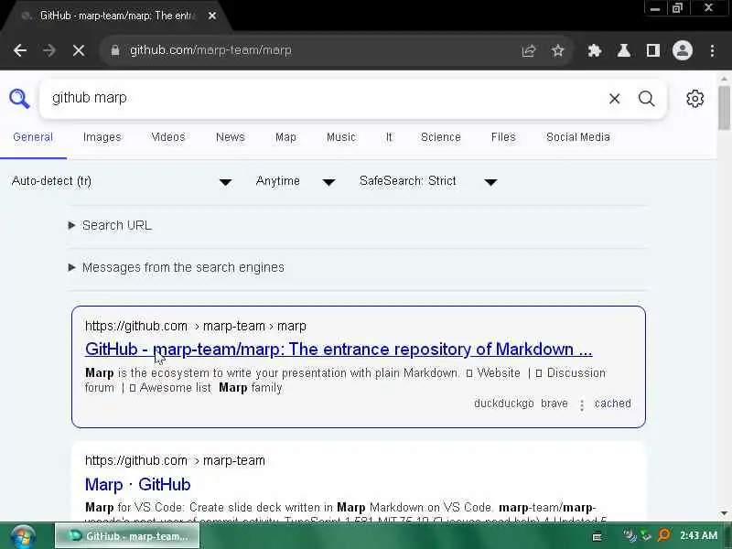Viewport: 732px width, 549px height.
Task: Stop page loading with the X button
Action: (79, 50)
